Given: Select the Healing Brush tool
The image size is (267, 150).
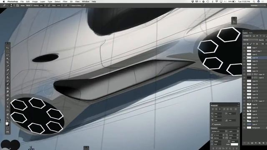Looking at the screenshot, I should 8,70.
